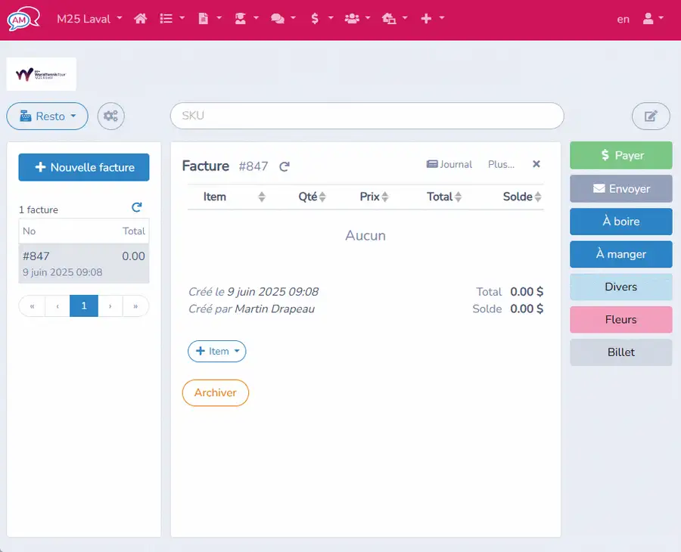This screenshot has height=552, width=681.
Task: Switch language to en
Action: [623, 19]
